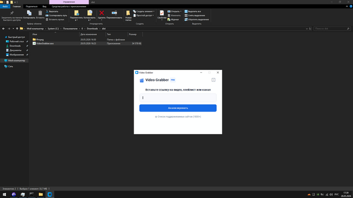Click the PRO badge in Video Grabber

pos(172,80)
